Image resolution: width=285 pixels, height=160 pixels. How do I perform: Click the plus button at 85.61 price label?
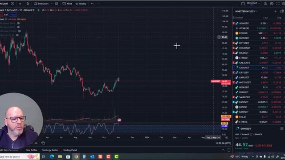coord(219,37)
